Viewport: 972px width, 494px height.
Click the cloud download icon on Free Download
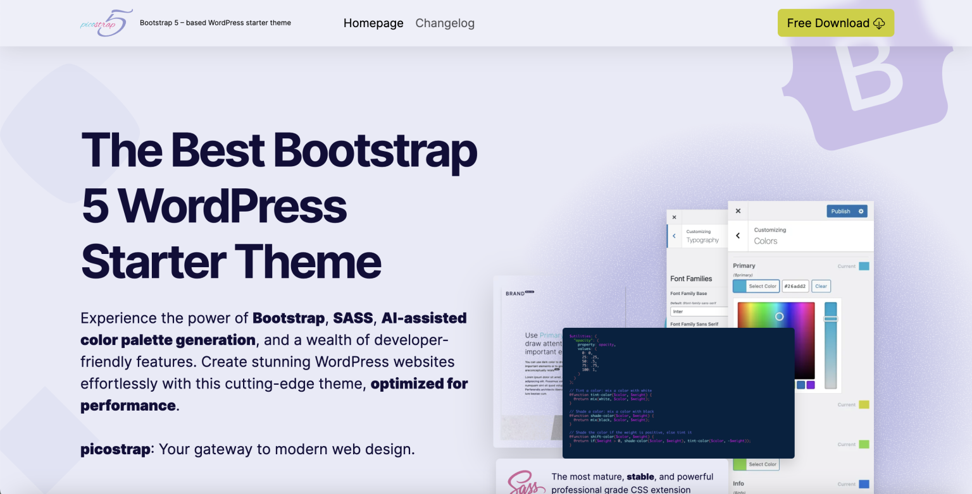[x=879, y=23]
